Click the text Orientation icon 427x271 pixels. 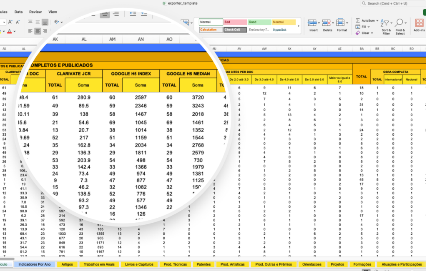pos(56,22)
